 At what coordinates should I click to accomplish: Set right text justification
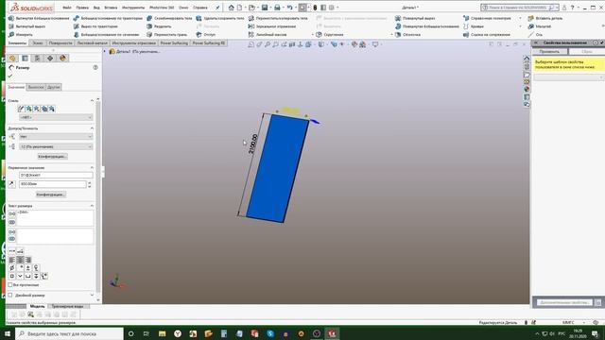click(x=28, y=260)
